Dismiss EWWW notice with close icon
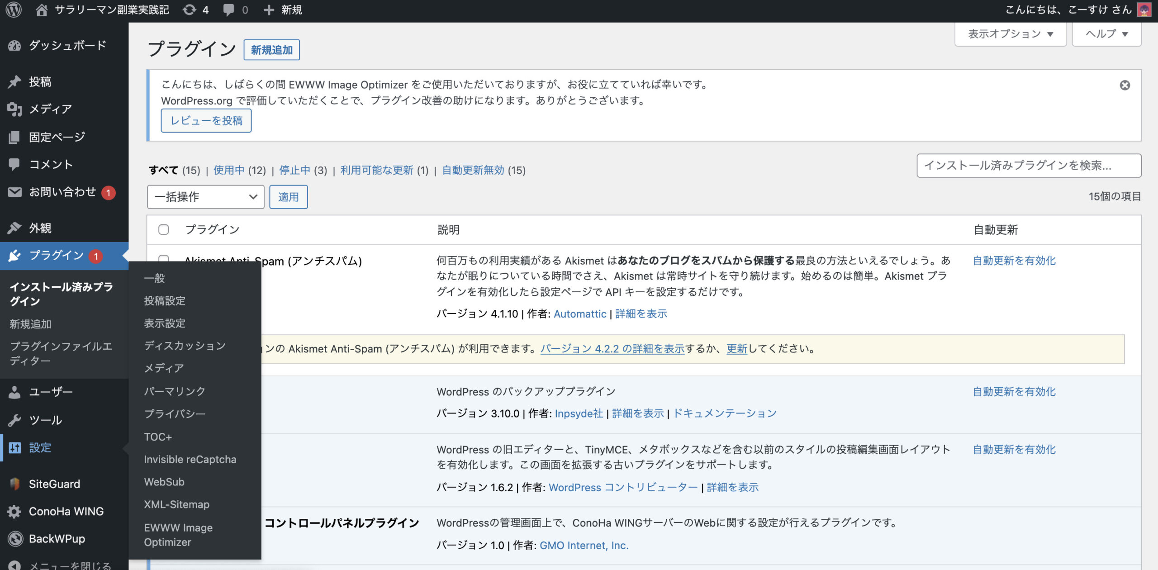The width and height of the screenshot is (1158, 570). (1125, 85)
